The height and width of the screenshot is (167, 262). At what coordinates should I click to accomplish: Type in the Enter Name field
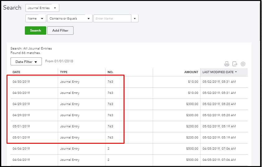pyautogui.click(x=112, y=19)
